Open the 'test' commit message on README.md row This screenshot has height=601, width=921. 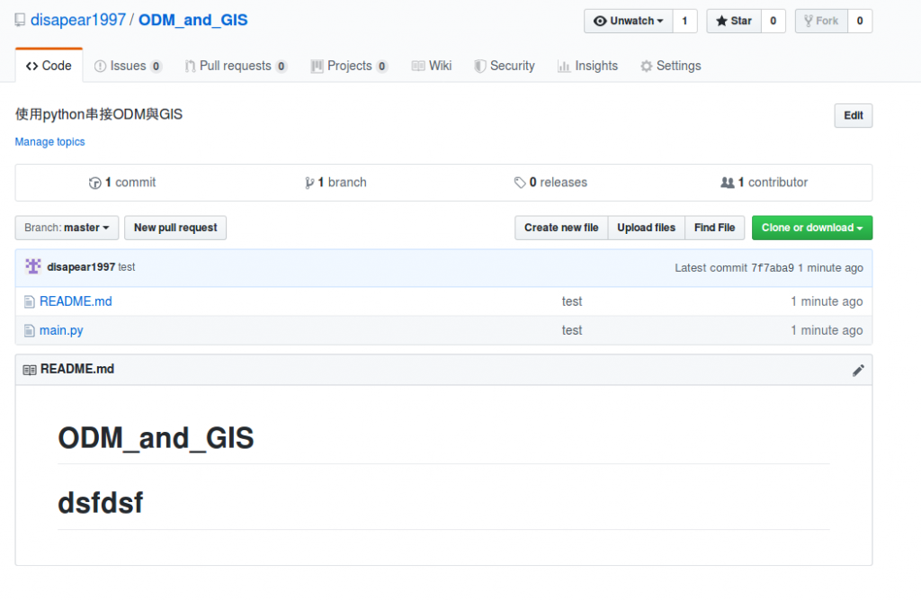point(572,301)
